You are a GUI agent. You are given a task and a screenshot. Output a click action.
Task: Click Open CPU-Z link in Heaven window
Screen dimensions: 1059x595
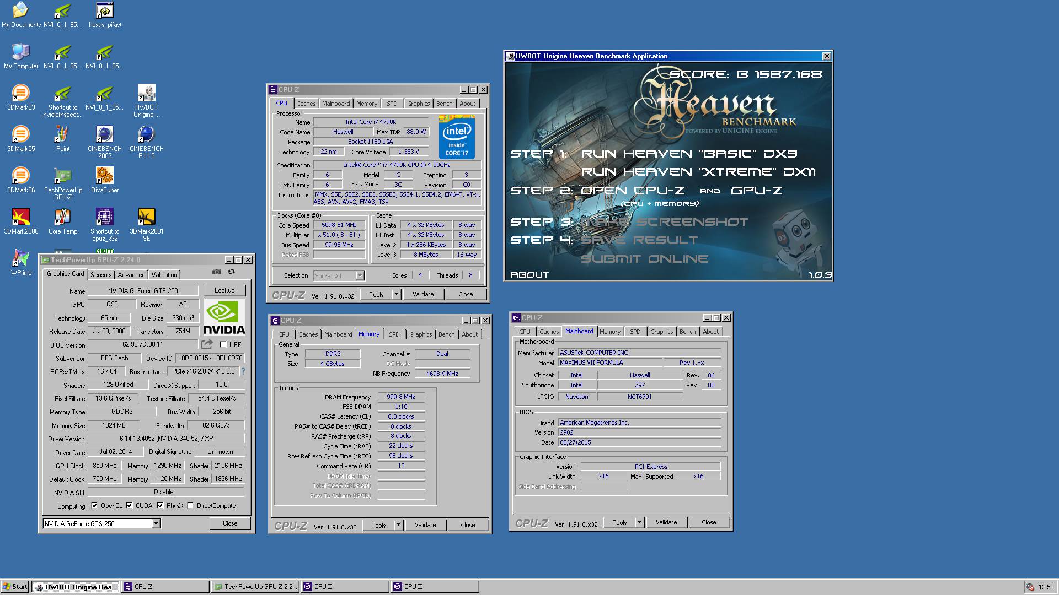point(633,191)
